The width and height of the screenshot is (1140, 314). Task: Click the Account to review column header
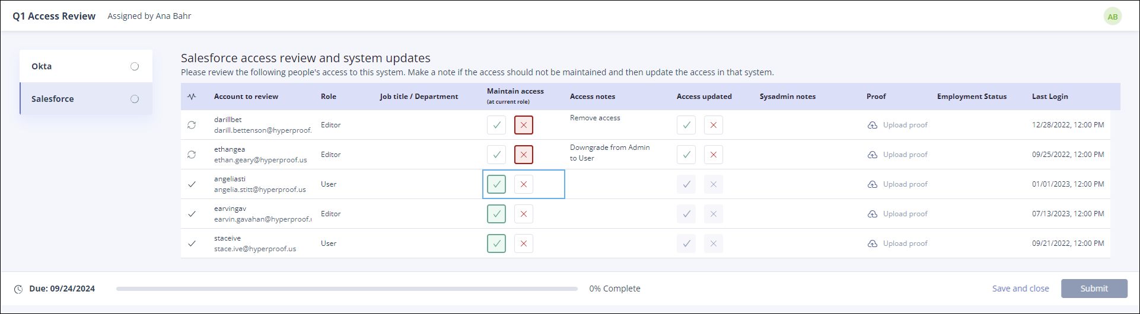(x=246, y=97)
